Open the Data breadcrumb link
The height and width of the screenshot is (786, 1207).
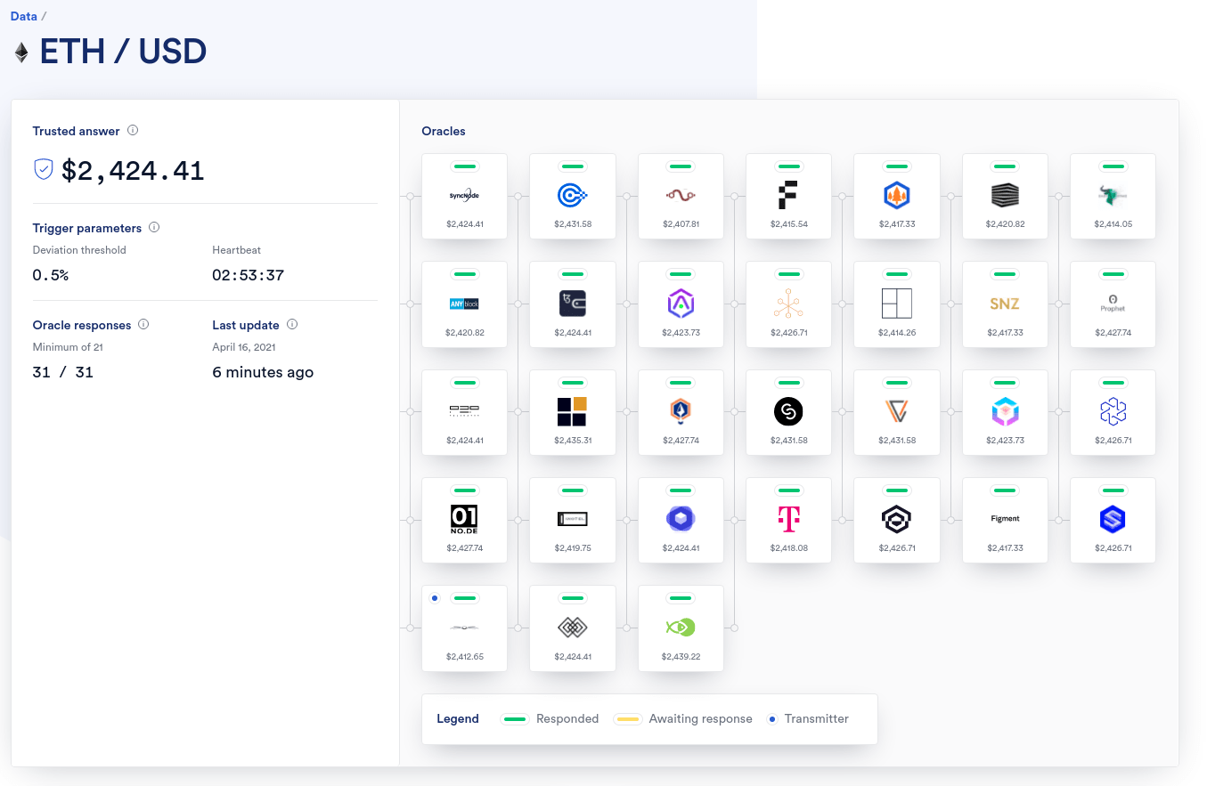[23, 15]
